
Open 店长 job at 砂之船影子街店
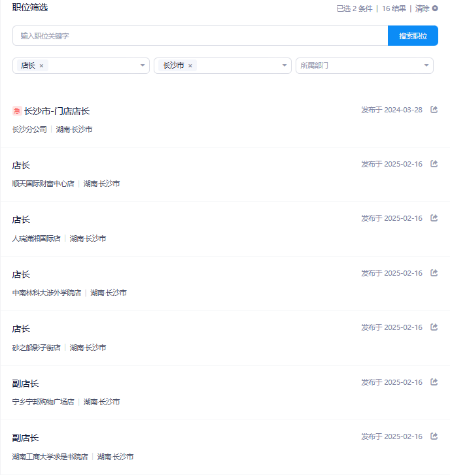tap(21, 329)
